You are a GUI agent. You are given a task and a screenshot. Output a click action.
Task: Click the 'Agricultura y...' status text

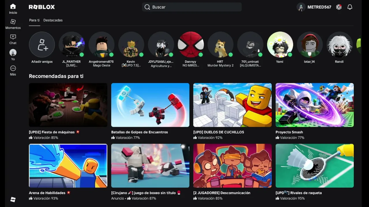(161, 66)
